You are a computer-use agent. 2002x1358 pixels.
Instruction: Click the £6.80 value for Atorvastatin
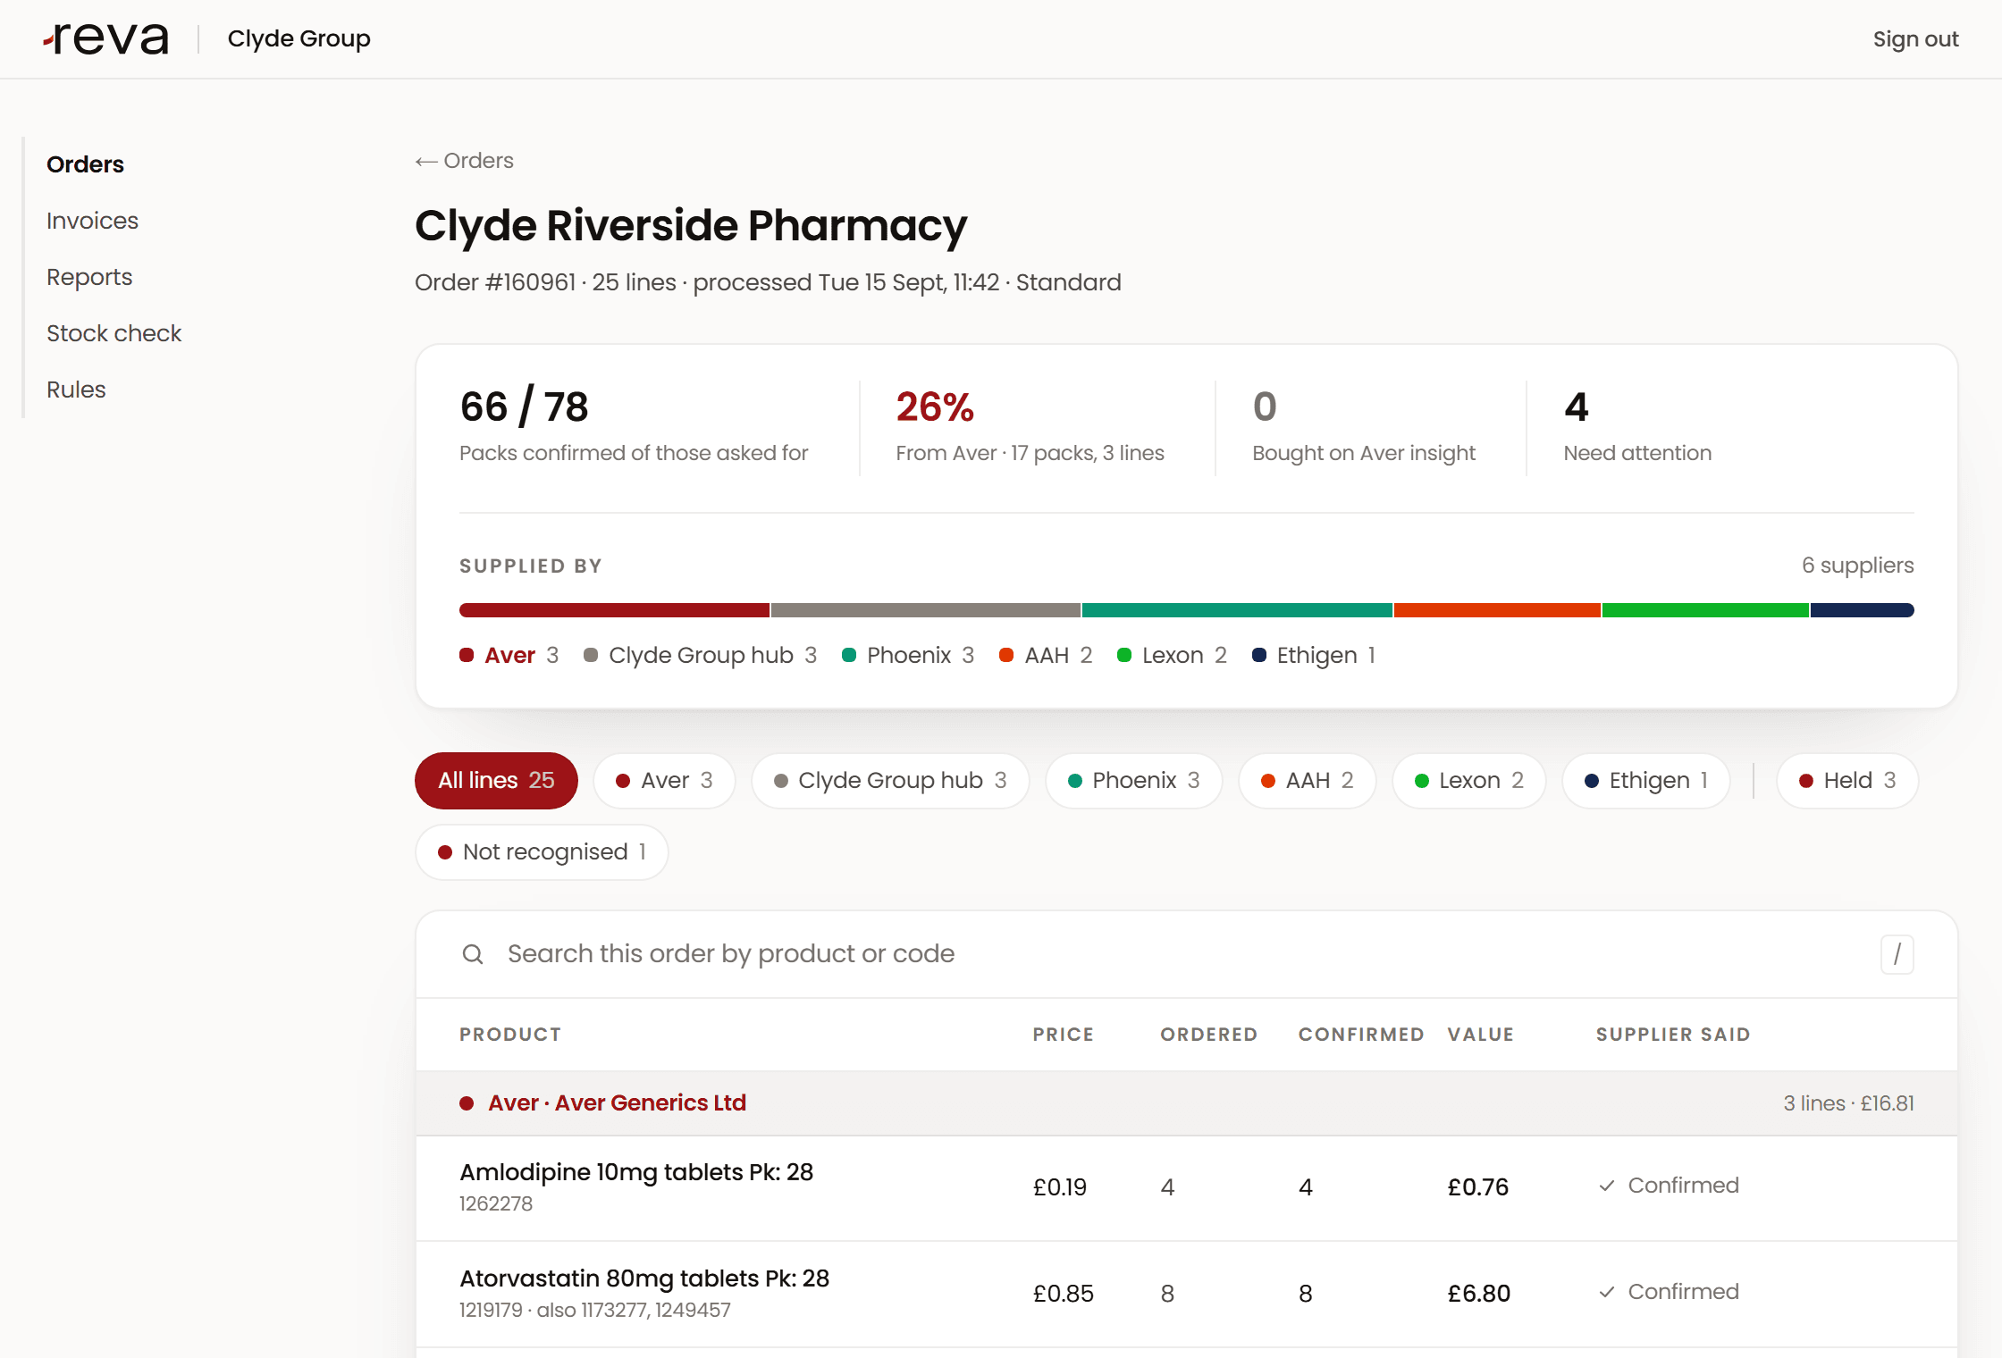(x=1478, y=1294)
